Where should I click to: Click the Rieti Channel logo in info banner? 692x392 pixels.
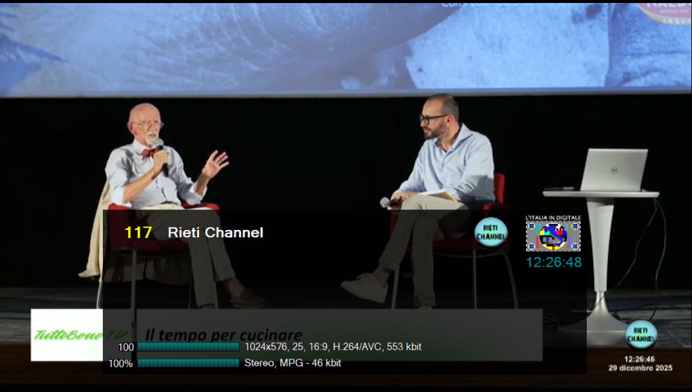pyautogui.click(x=491, y=233)
